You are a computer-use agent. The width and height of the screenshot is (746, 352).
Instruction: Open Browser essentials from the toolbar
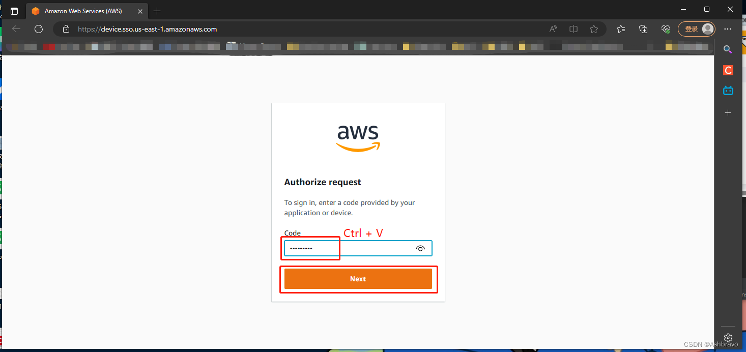pyautogui.click(x=665, y=29)
